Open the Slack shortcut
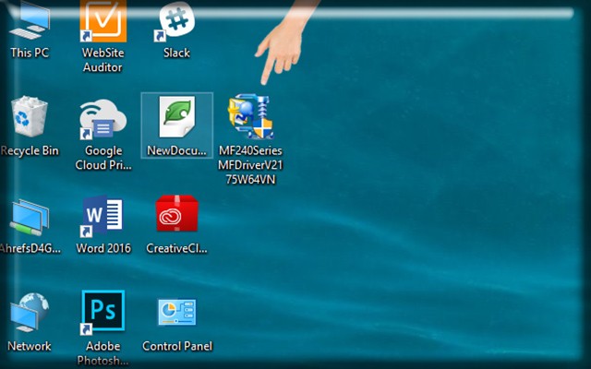 tap(176, 20)
